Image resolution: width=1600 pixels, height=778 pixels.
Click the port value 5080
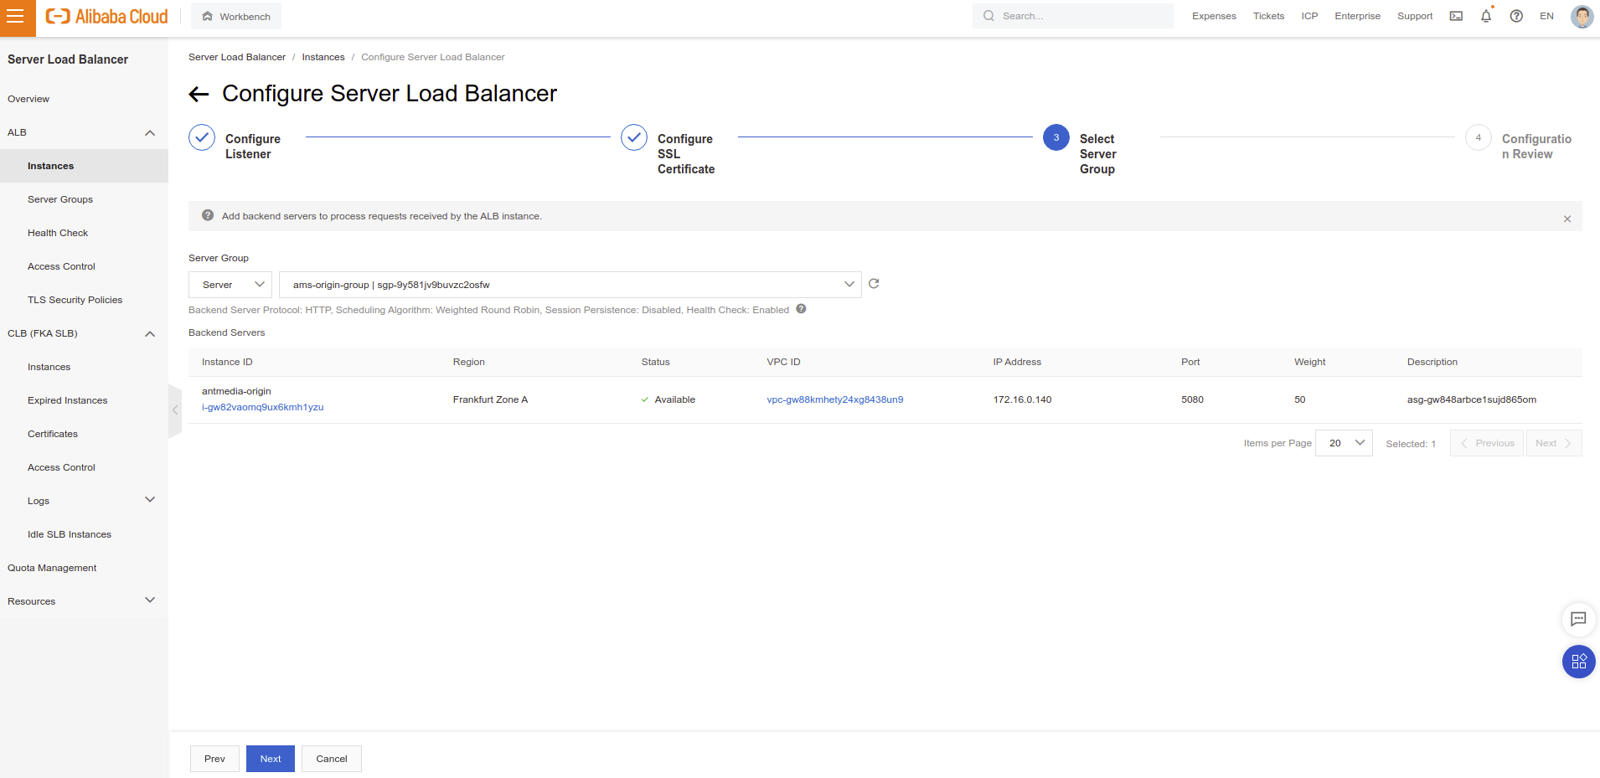tap(1192, 399)
